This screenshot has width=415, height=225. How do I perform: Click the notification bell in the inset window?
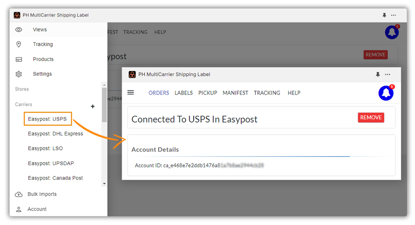coord(386,93)
